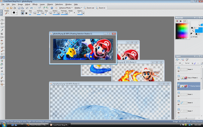
Task: Open the brush Presets dropdown
Action: click(x=7, y=13)
